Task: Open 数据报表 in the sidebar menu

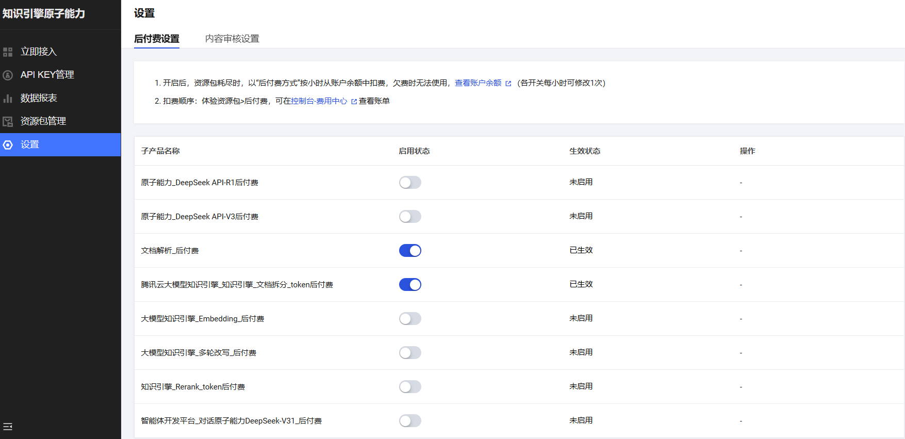Action: pos(39,98)
